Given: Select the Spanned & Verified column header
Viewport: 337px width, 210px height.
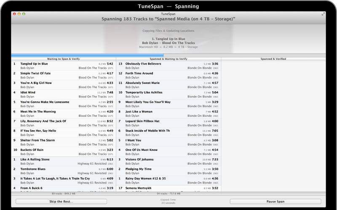Looking at the screenshot, I should point(273,59).
